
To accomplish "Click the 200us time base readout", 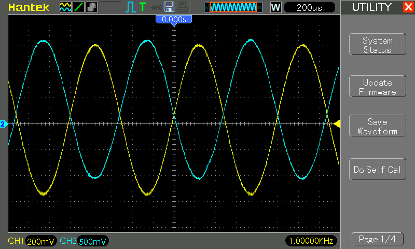I will (309, 7).
